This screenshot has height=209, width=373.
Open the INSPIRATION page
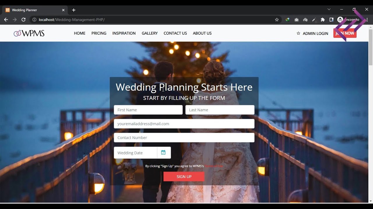pyautogui.click(x=124, y=33)
